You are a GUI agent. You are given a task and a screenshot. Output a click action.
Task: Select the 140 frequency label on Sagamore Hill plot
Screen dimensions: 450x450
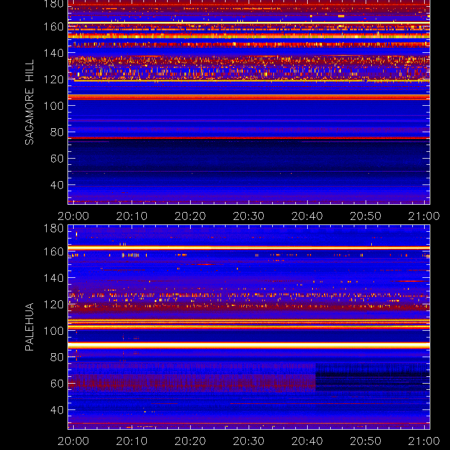pyautogui.click(x=53, y=53)
